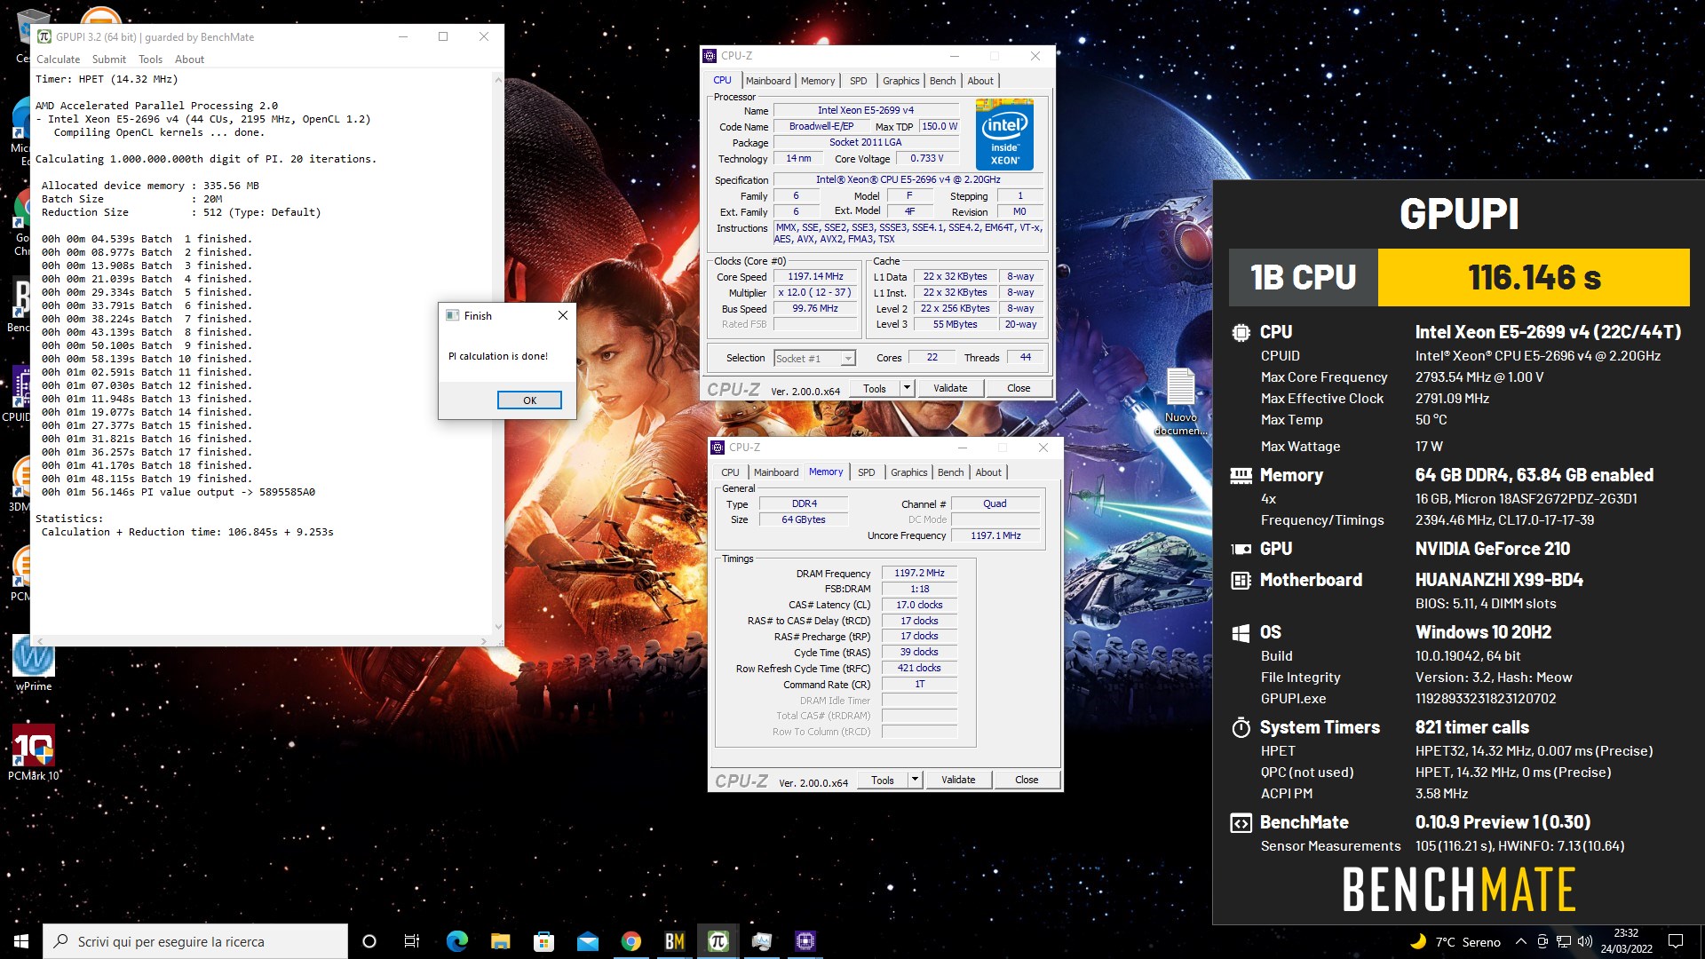Viewport: 1705px width, 959px height.
Task: Open network status icon in tray
Action: 1564,942
